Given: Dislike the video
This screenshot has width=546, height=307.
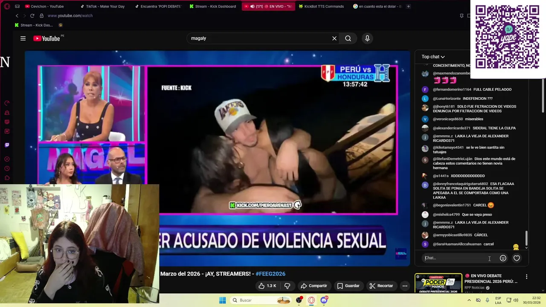Looking at the screenshot, I should click(x=287, y=286).
